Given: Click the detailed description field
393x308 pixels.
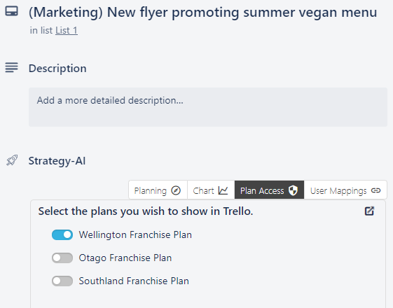Looking at the screenshot, I should click(208, 107).
